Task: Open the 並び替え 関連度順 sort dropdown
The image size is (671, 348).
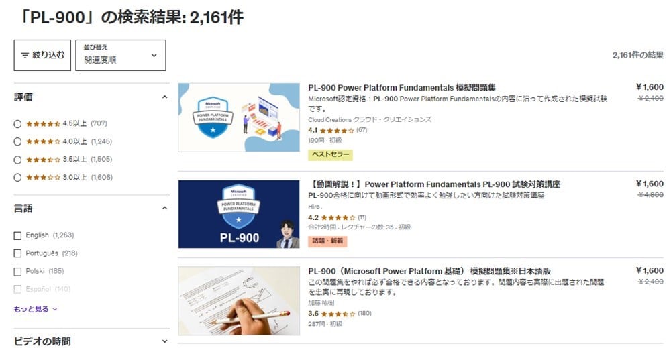Action: [x=121, y=55]
